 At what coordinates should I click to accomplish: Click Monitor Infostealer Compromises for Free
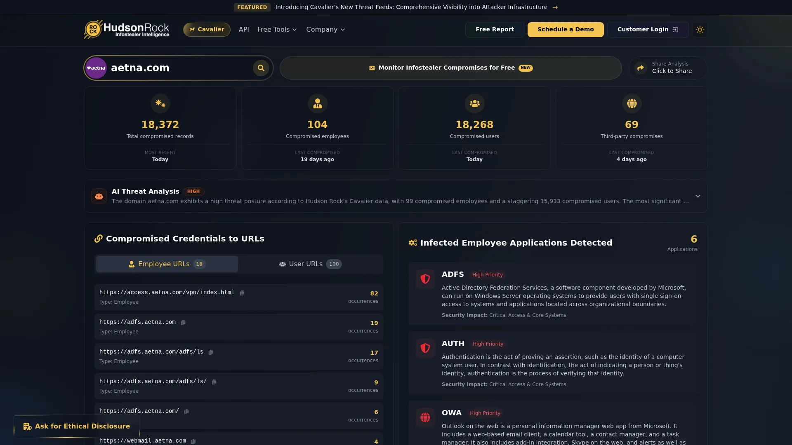tap(450, 68)
